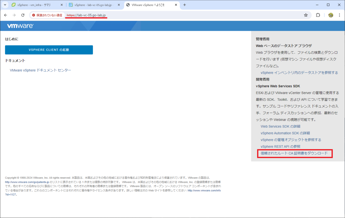Open vSphere インベントリ内のデータストアを参照する link
Image resolution: width=345 pixels, height=218 pixels.
[x=299, y=73]
